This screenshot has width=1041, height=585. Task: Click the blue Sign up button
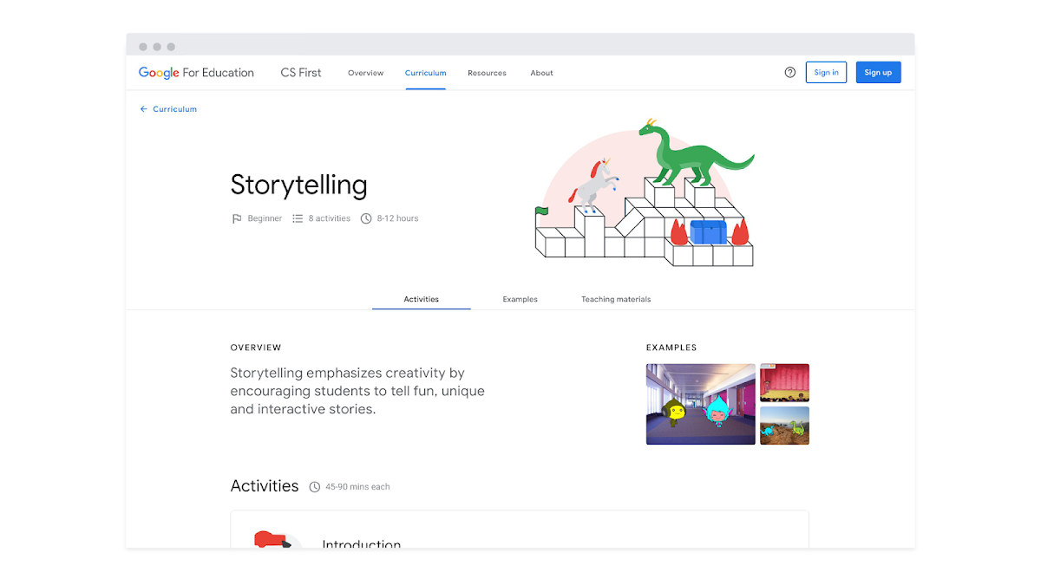tap(878, 73)
